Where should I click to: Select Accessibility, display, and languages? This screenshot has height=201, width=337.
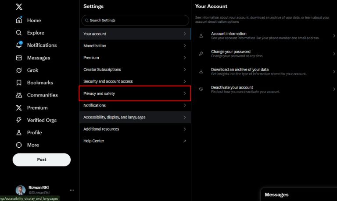pos(135,117)
